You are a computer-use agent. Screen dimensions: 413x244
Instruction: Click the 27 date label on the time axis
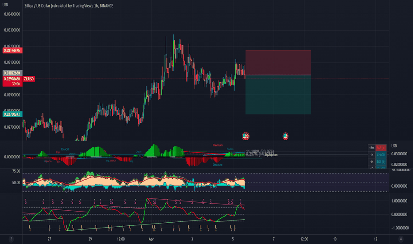tap(49, 239)
